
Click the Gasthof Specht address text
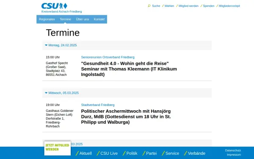pos(57,69)
